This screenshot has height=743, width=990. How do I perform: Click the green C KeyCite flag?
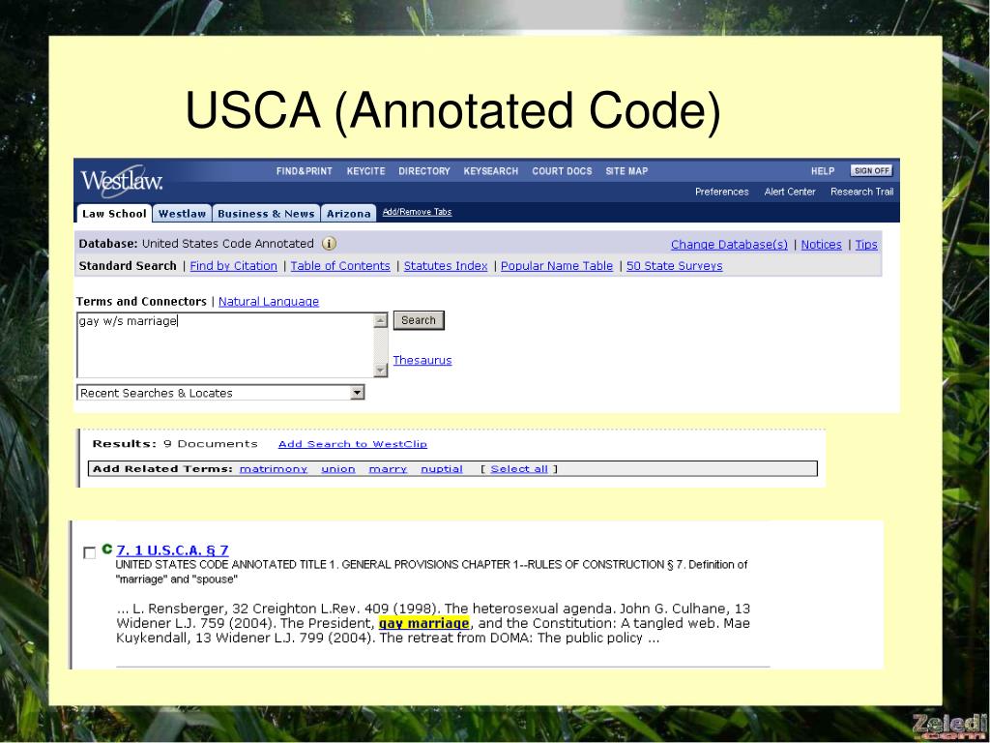(x=106, y=550)
